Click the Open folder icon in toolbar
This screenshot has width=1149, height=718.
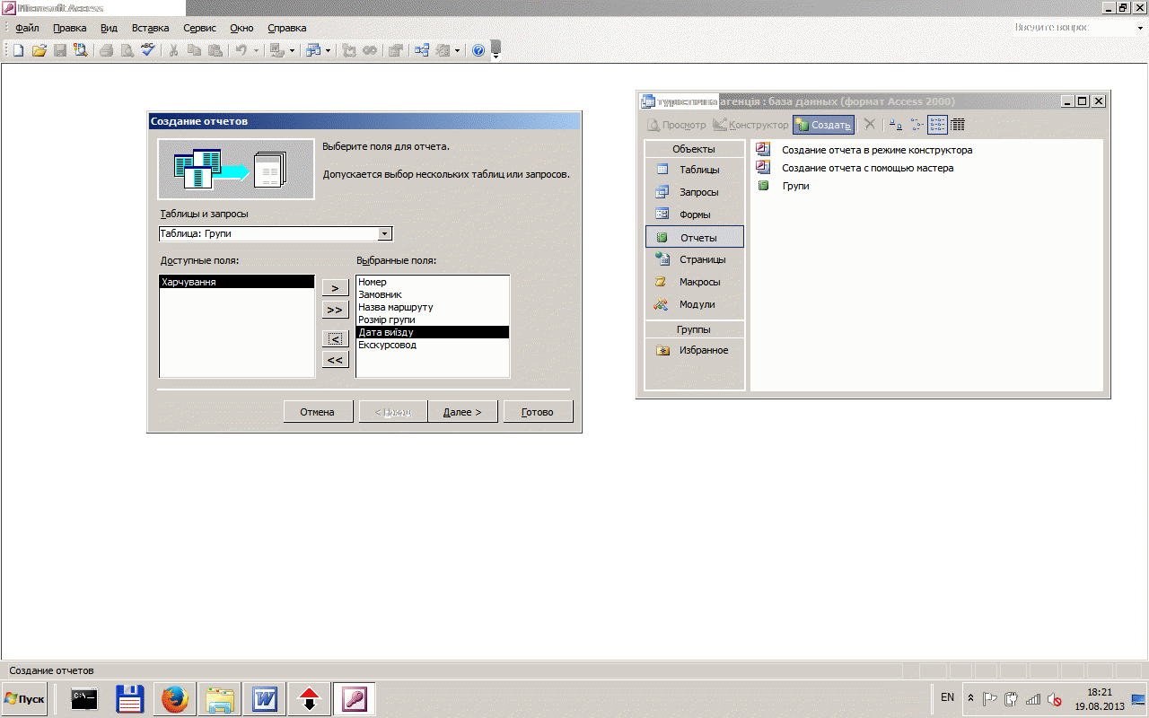39,50
